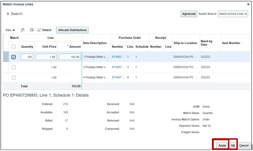
Task: Detach the invoice lines table
Action: click(x=44, y=30)
